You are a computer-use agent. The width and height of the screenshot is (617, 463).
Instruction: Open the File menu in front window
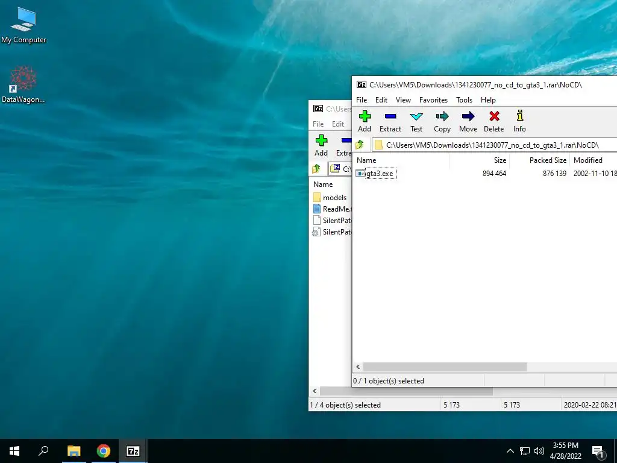[362, 100]
